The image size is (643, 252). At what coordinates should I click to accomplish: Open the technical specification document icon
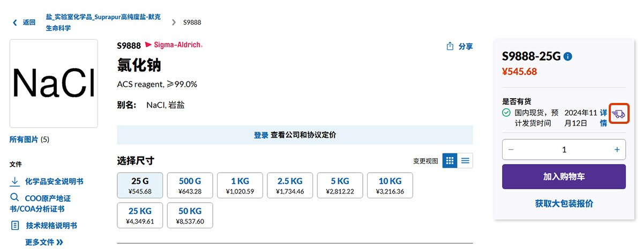15,226
